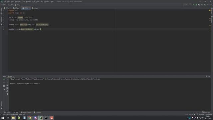Click the Windows Start button

(3, 118)
